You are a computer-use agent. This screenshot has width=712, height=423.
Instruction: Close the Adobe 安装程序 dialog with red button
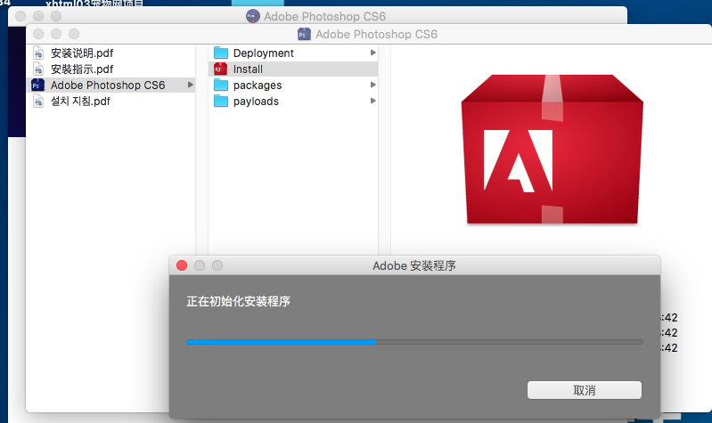click(182, 265)
